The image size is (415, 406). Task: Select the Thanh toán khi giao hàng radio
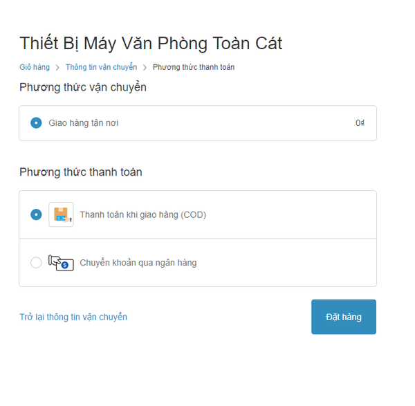click(36, 214)
